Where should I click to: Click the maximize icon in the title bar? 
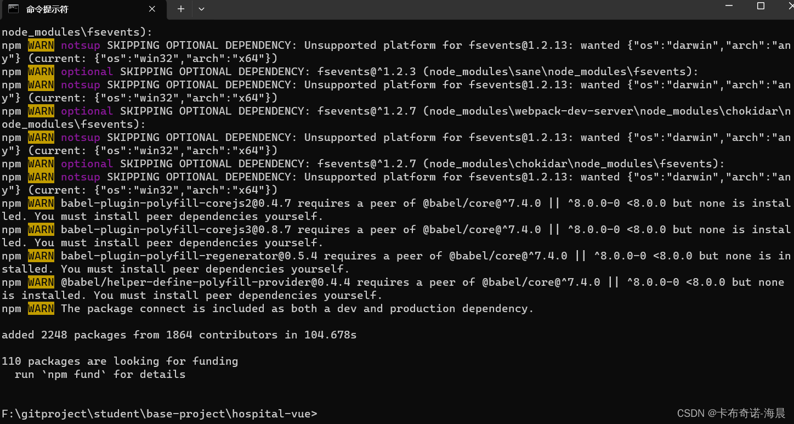pos(761,7)
